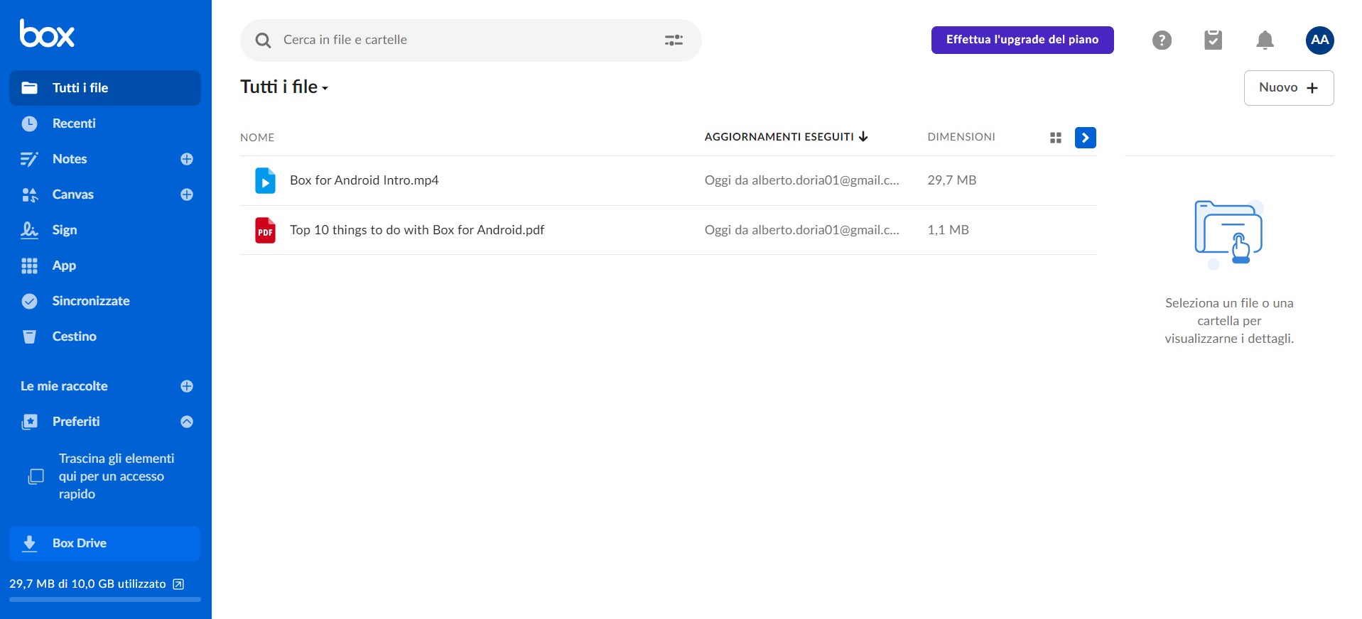Open Recenti in the sidebar
The height and width of the screenshot is (619, 1362).
pos(74,124)
